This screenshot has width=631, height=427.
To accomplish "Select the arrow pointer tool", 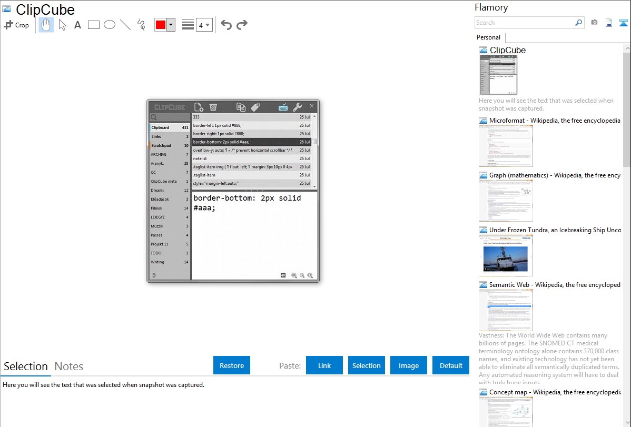I will [x=62, y=25].
